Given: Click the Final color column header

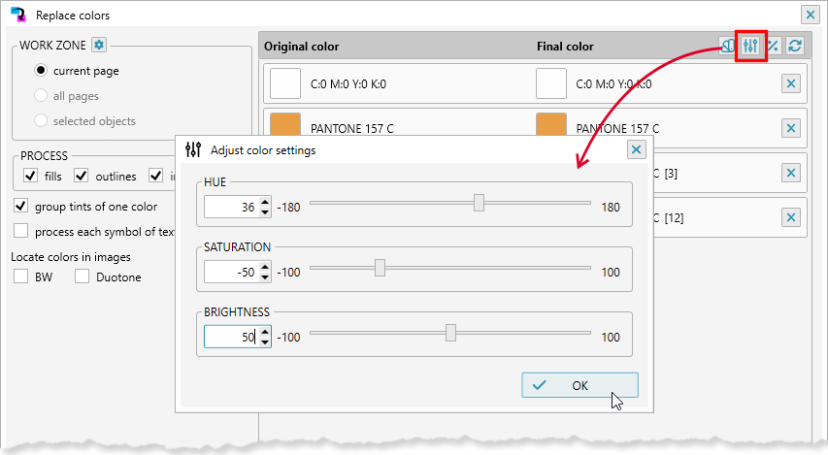Looking at the screenshot, I should 565,47.
